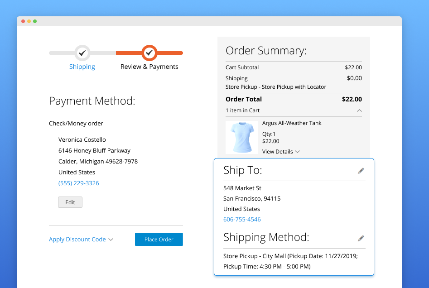429x288 pixels.
Task: Click the Ship To edit pencil icon
Action: point(361,171)
